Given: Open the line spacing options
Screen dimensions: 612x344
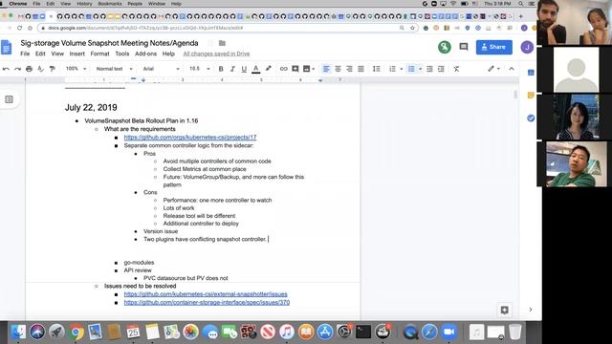Looking at the screenshot, I should [x=376, y=69].
